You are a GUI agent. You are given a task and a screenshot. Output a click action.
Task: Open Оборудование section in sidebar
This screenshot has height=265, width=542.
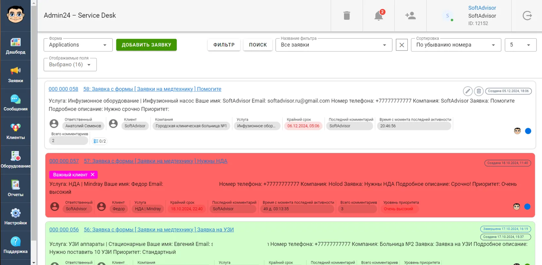coord(15,160)
